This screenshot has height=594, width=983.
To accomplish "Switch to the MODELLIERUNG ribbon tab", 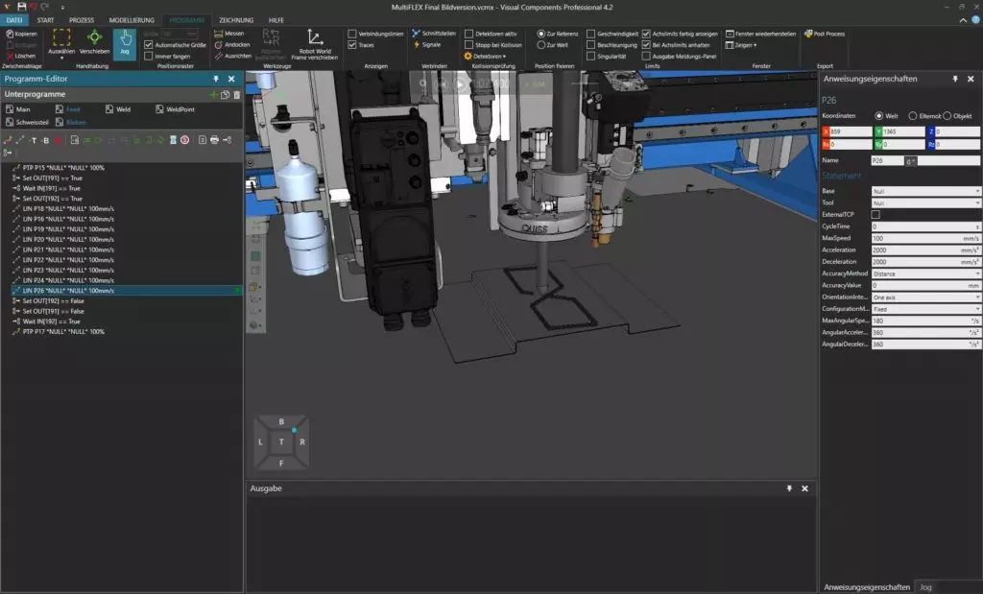I will click(x=131, y=19).
